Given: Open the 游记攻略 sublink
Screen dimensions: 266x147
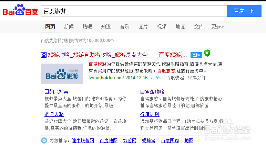Looking at the screenshot, I should point(54,114).
